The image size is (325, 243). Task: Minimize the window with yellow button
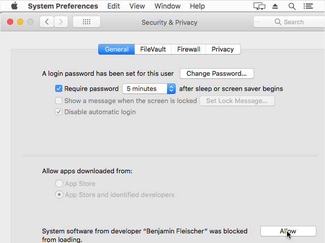[x=20, y=22]
